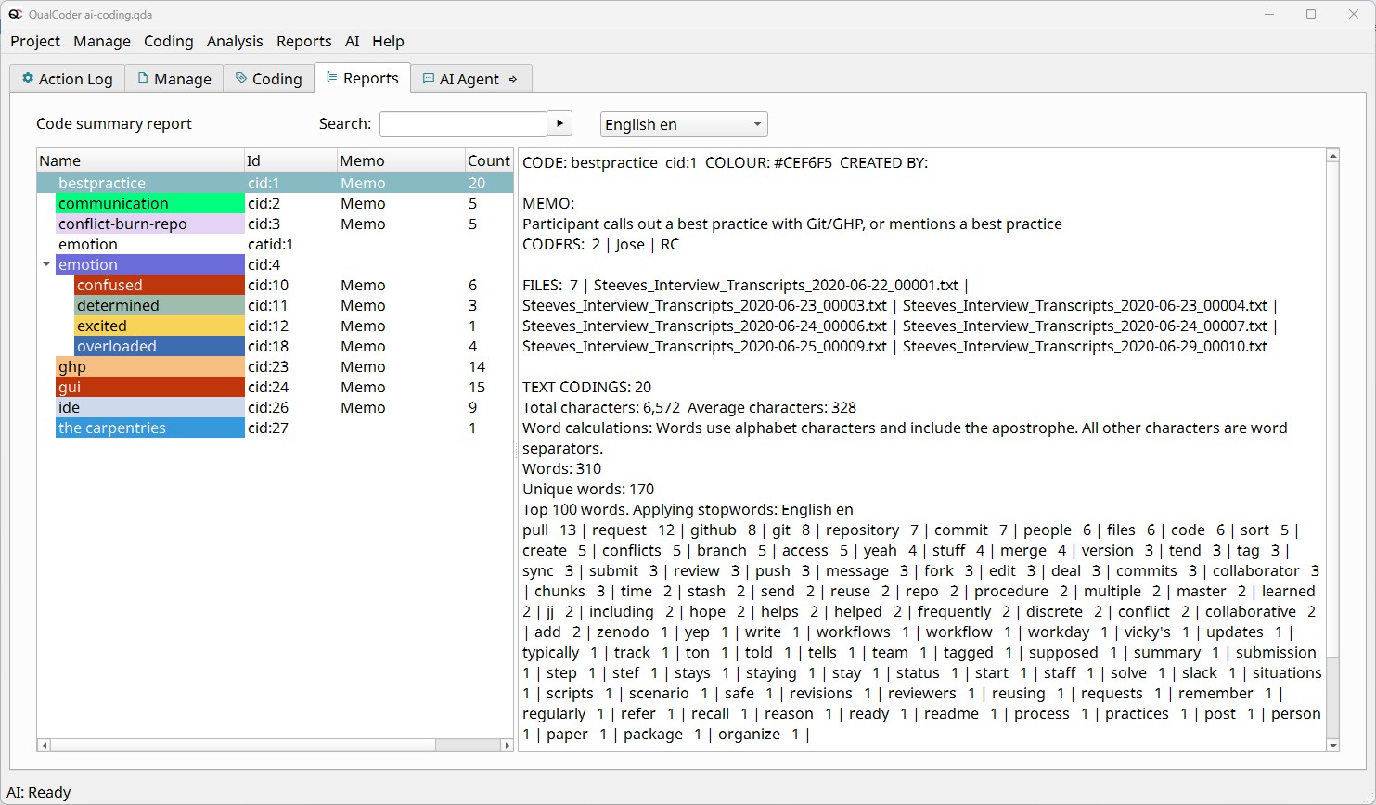Open the Coding menu
The width and height of the screenshot is (1376, 805).
click(169, 41)
